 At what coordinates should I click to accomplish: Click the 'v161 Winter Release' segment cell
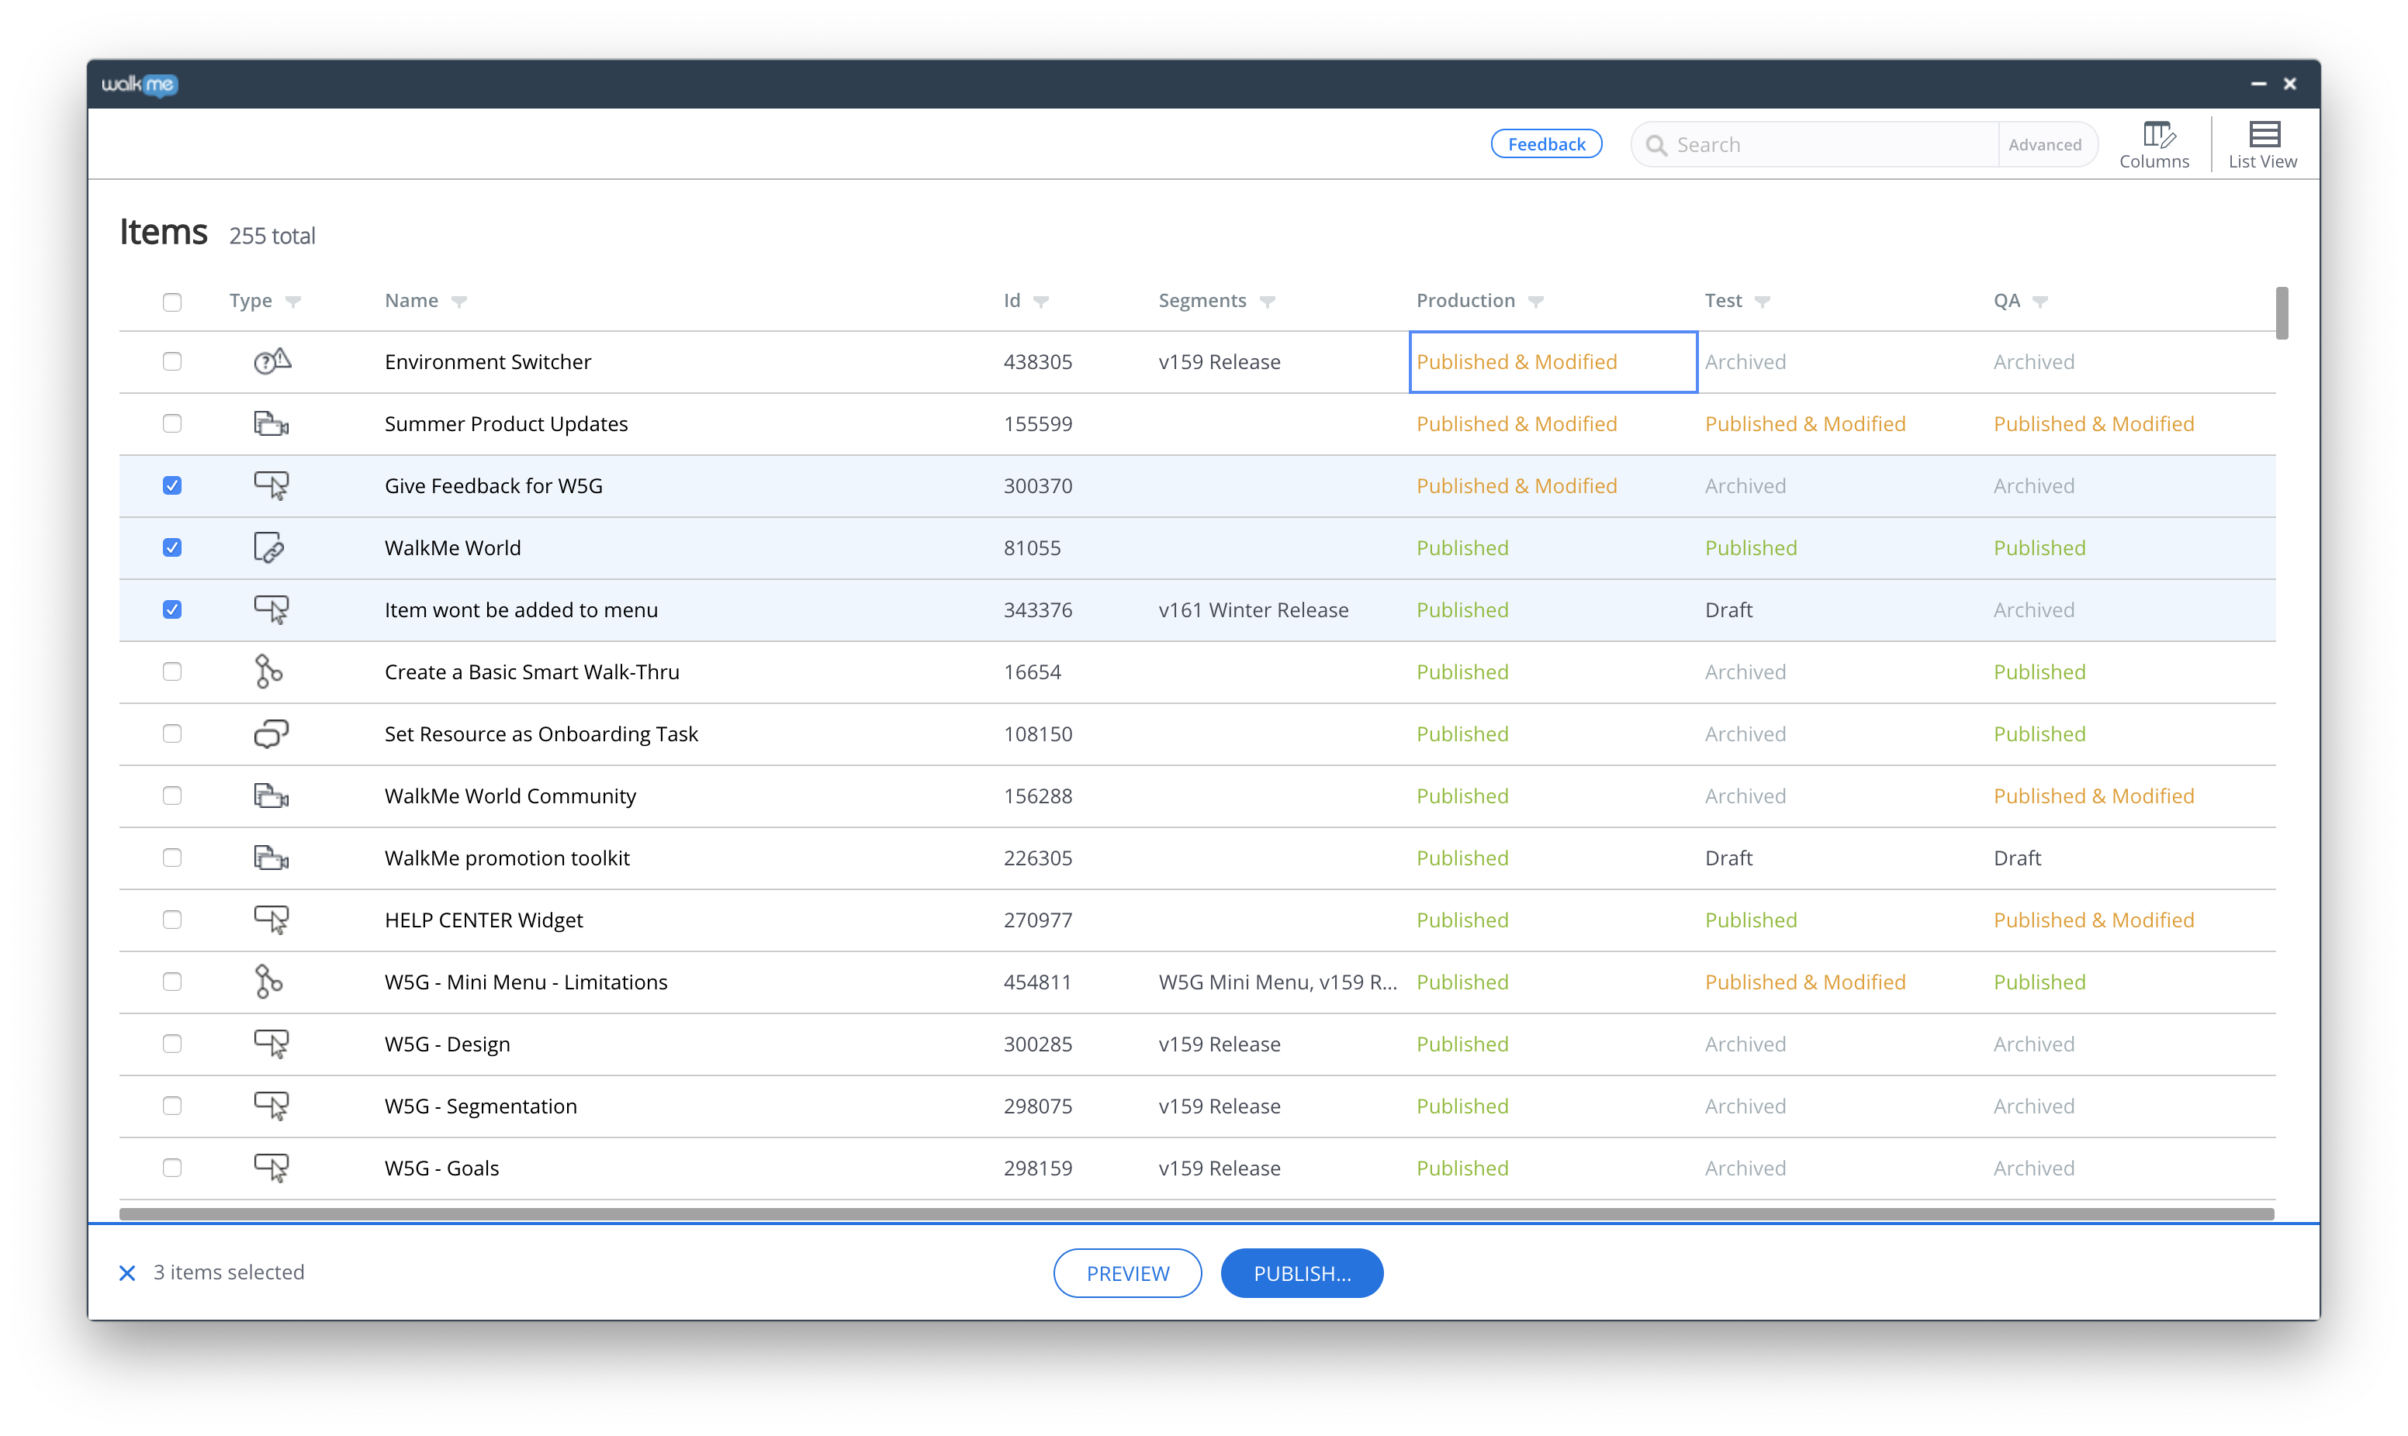point(1254,609)
